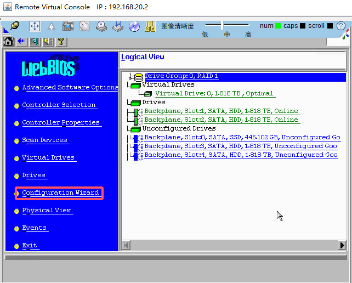The width and height of the screenshot is (352, 283).
Task: Click the Logical View heading
Action: [x=143, y=57]
